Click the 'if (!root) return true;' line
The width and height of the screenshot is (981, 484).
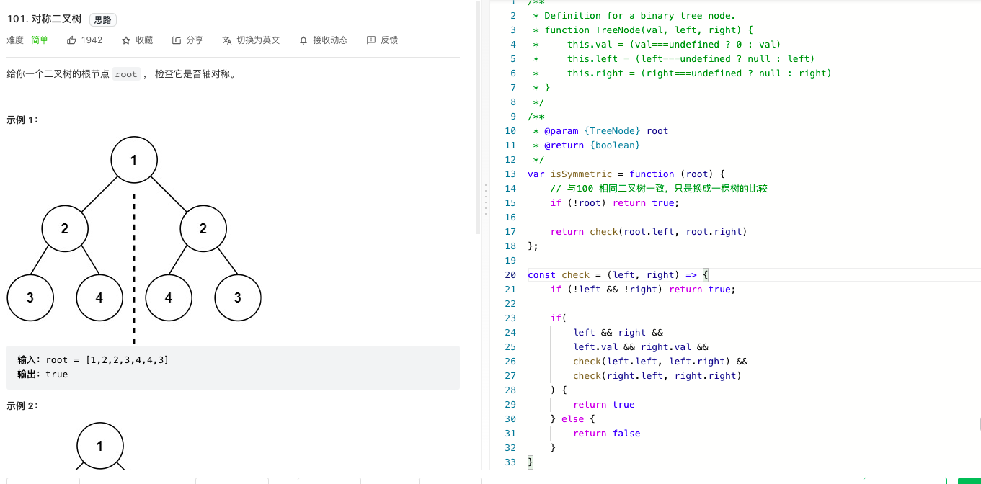(615, 203)
